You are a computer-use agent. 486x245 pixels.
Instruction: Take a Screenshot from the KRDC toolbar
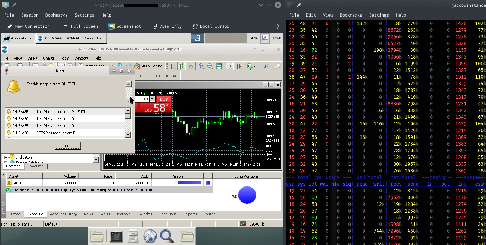(124, 26)
